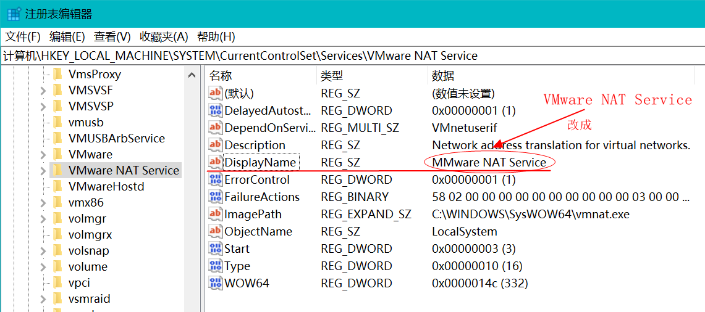Expand the VMware tree node
This screenshot has height=312, width=705.
(43, 155)
